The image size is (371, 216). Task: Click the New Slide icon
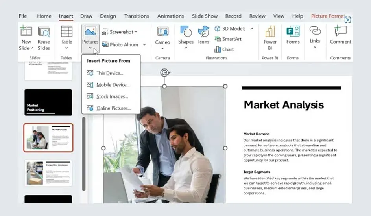26,32
